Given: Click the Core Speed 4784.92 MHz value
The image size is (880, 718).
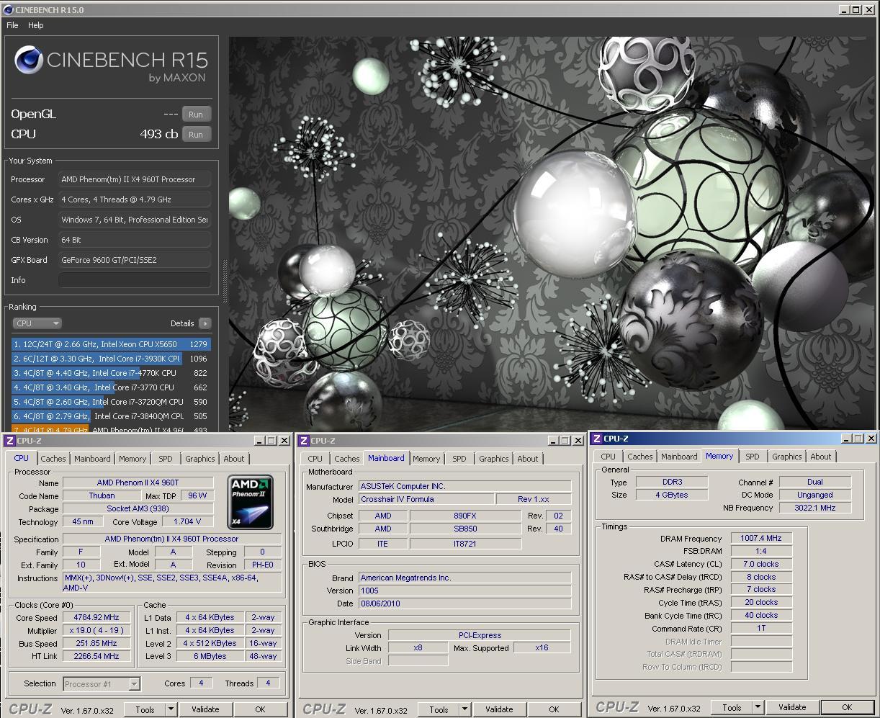Looking at the screenshot, I should point(96,618).
